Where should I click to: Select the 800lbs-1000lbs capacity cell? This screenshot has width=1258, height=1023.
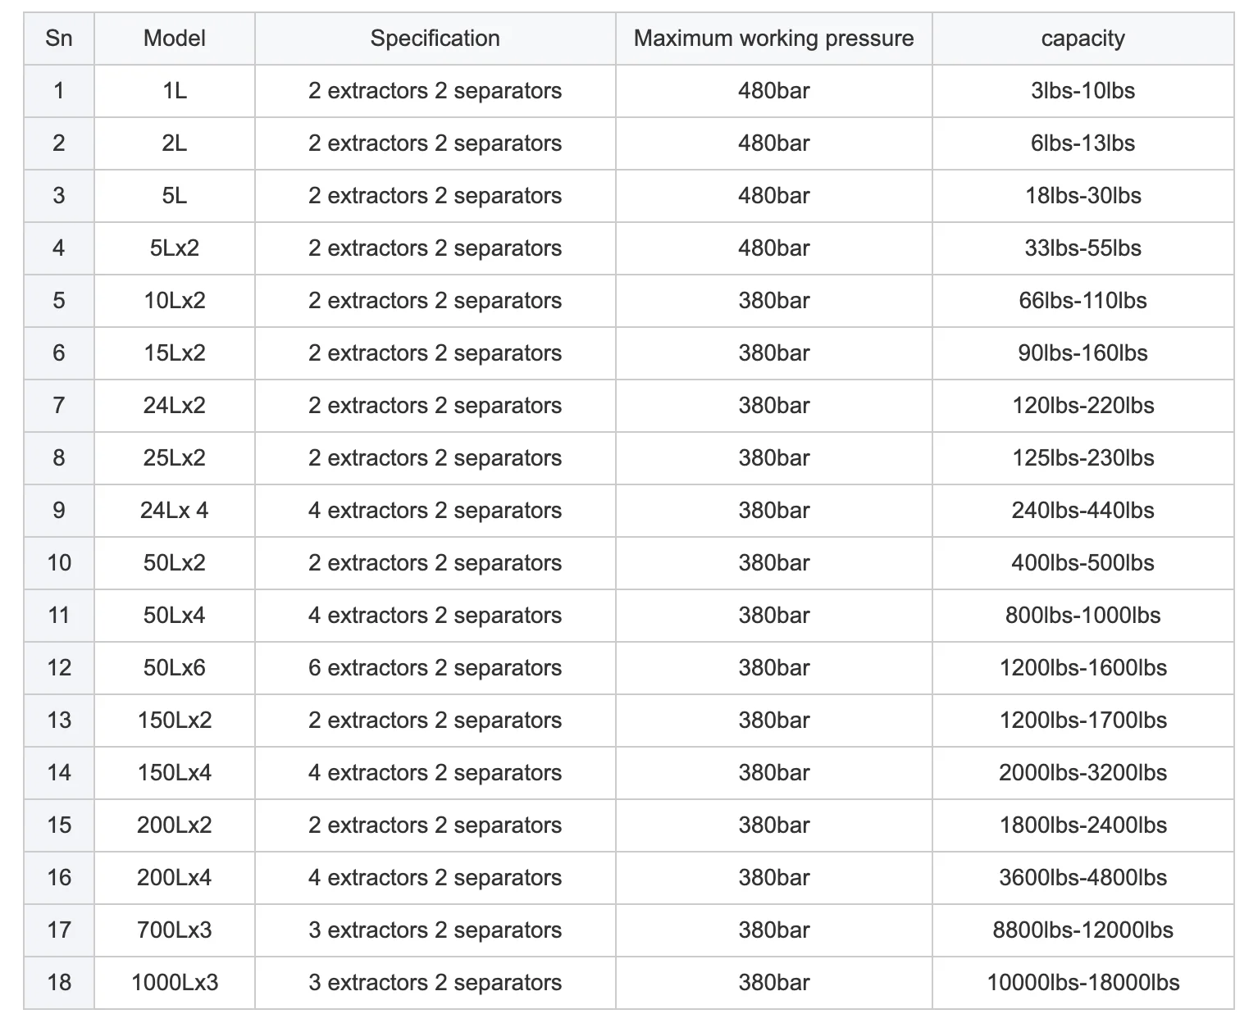point(1083,616)
